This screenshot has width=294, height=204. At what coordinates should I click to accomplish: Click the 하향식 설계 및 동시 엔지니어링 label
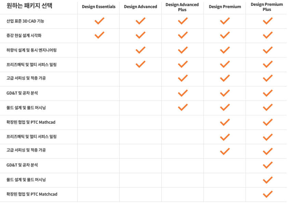[31, 50]
